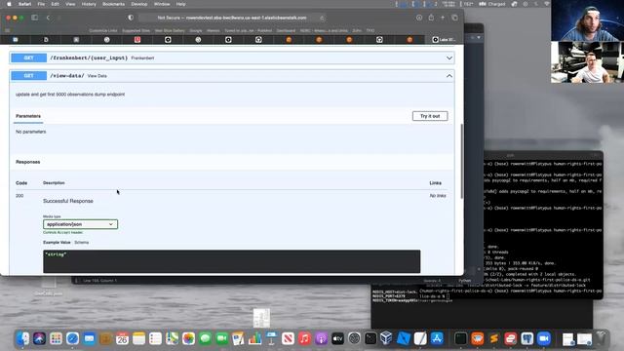The width and height of the screenshot is (624, 351).
Task: Open the Edit menu
Action: (x=55, y=4)
